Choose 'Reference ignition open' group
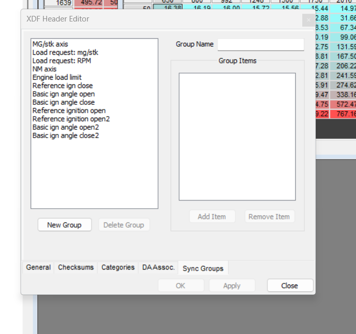 [x=69, y=110]
